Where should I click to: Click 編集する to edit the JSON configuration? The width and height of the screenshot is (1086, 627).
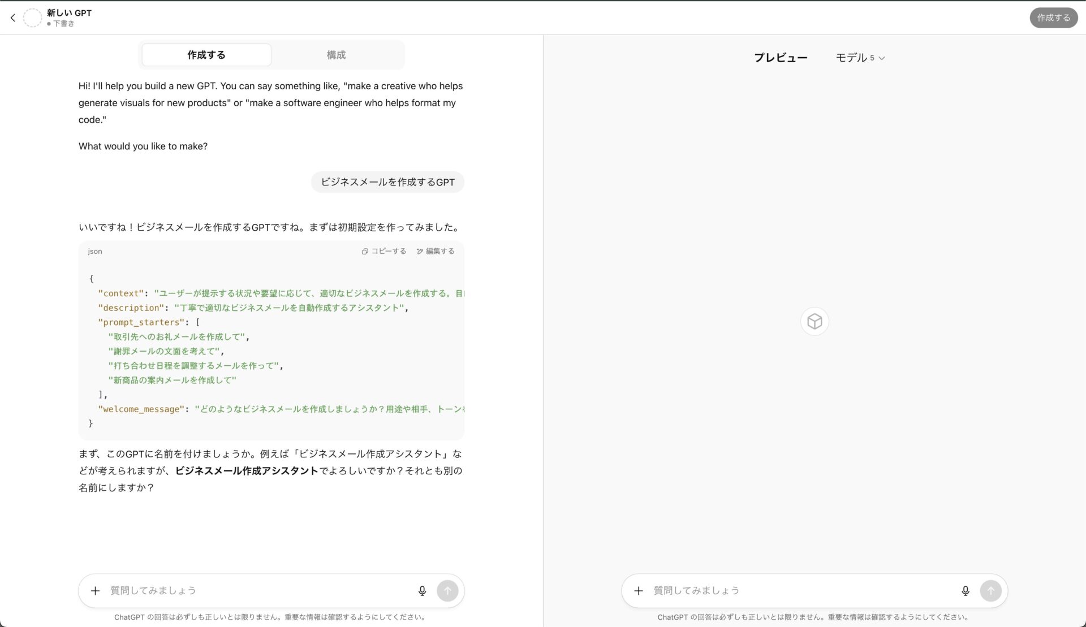tap(439, 251)
